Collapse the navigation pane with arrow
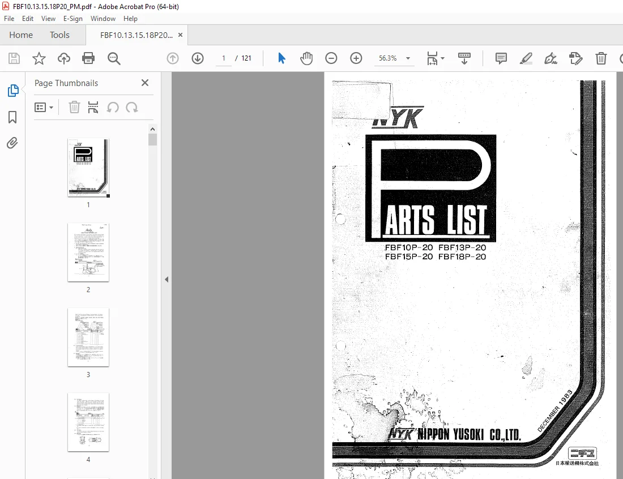Viewport: 623px width, 479px height. click(167, 280)
